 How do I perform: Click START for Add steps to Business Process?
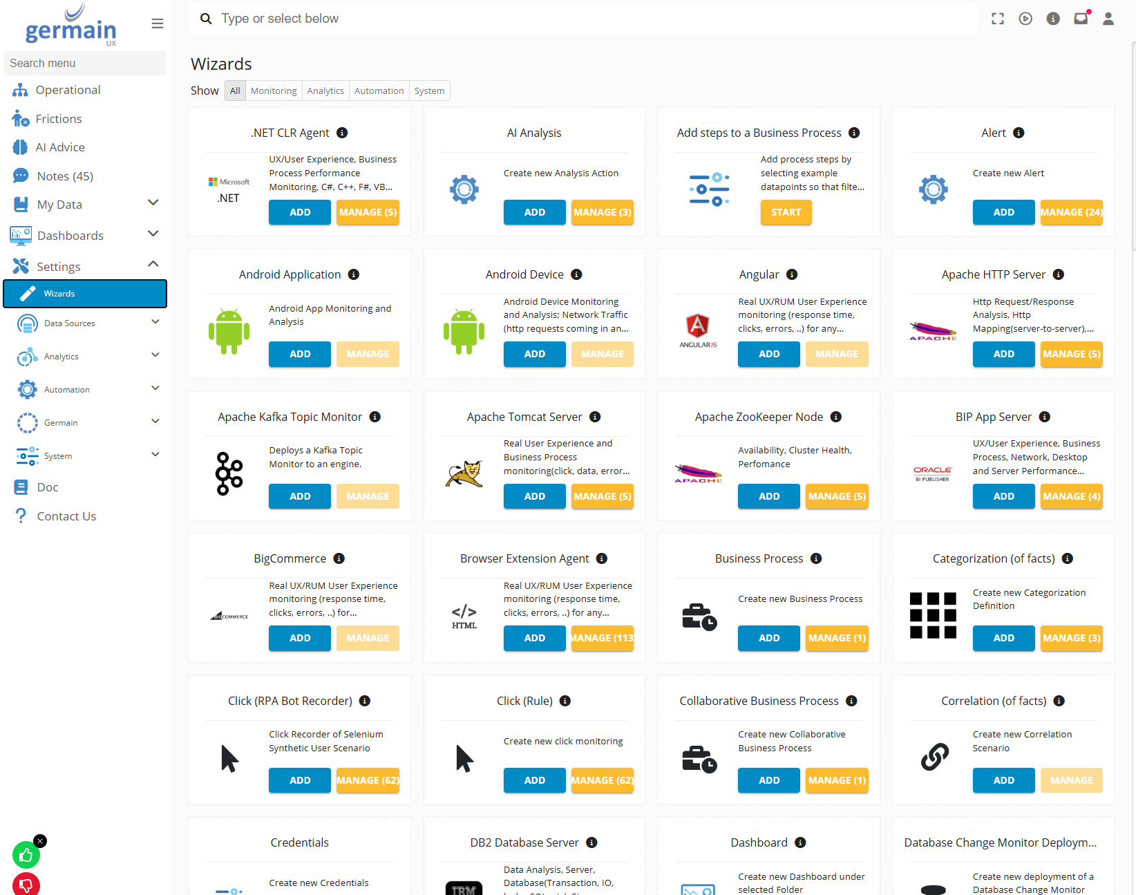pyautogui.click(x=786, y=212)
